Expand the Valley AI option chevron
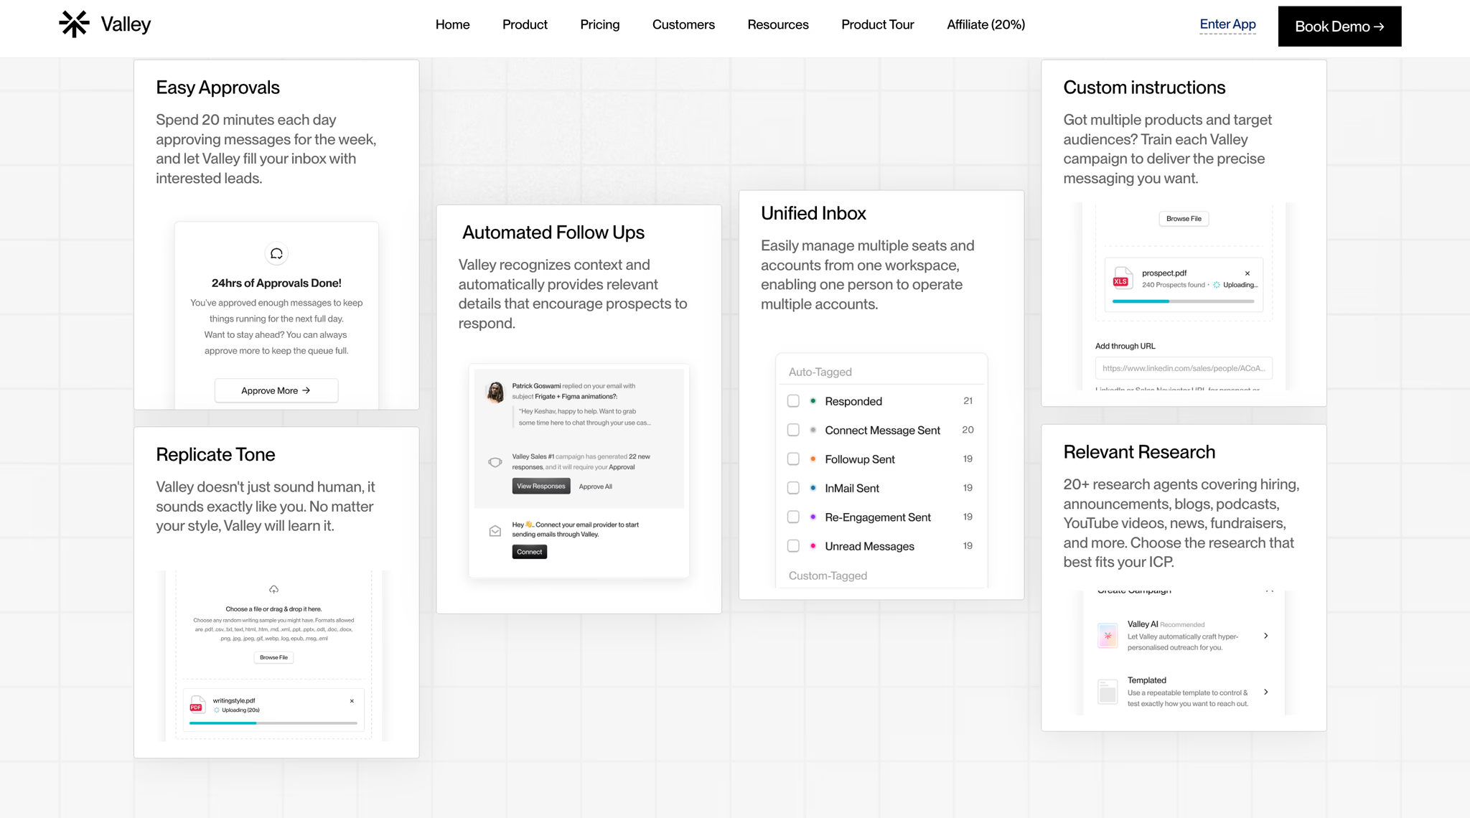Screen dimensions: 1470x818 click(1266, 636)
